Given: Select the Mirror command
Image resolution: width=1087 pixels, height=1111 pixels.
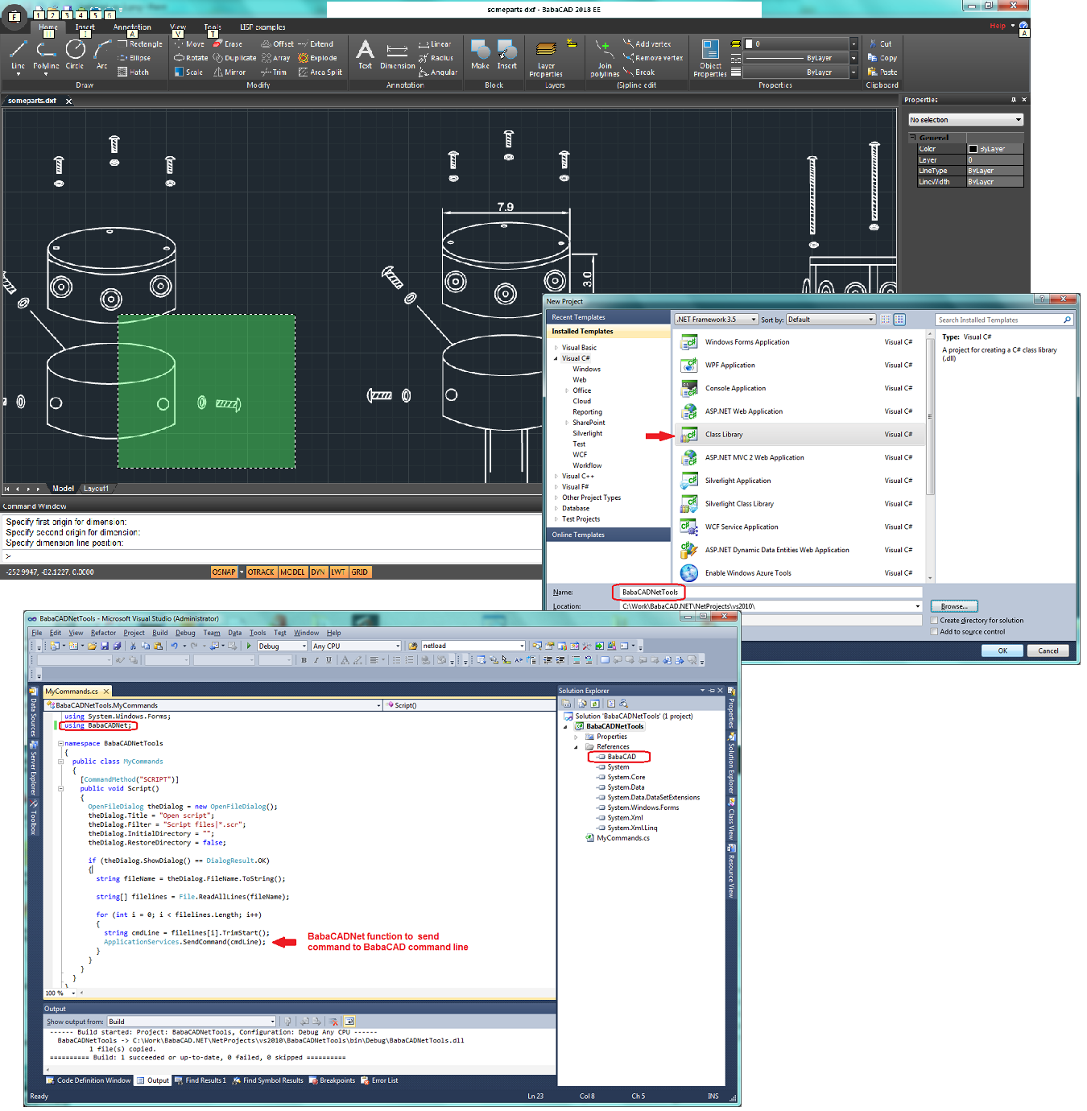Looking at the screenshot, I should tap(229, 72).
